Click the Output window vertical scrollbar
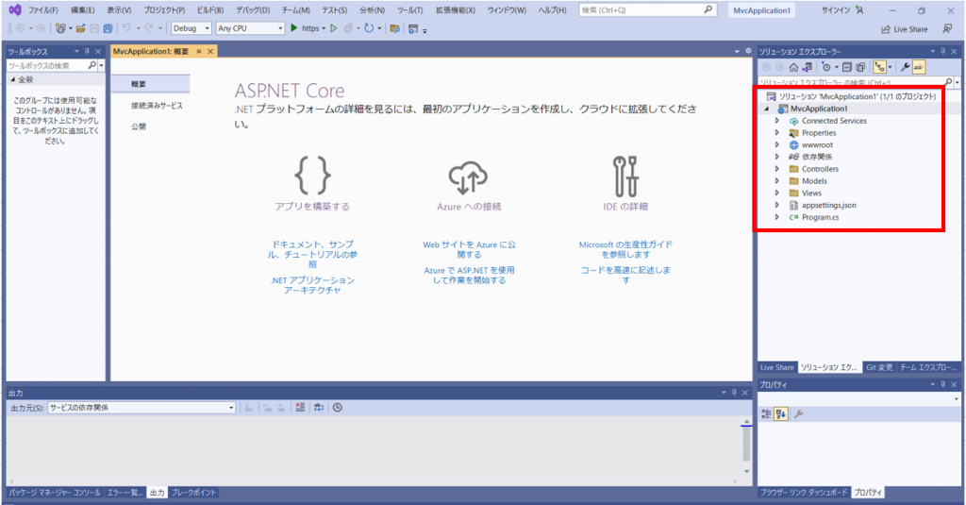 click(746, 445)
